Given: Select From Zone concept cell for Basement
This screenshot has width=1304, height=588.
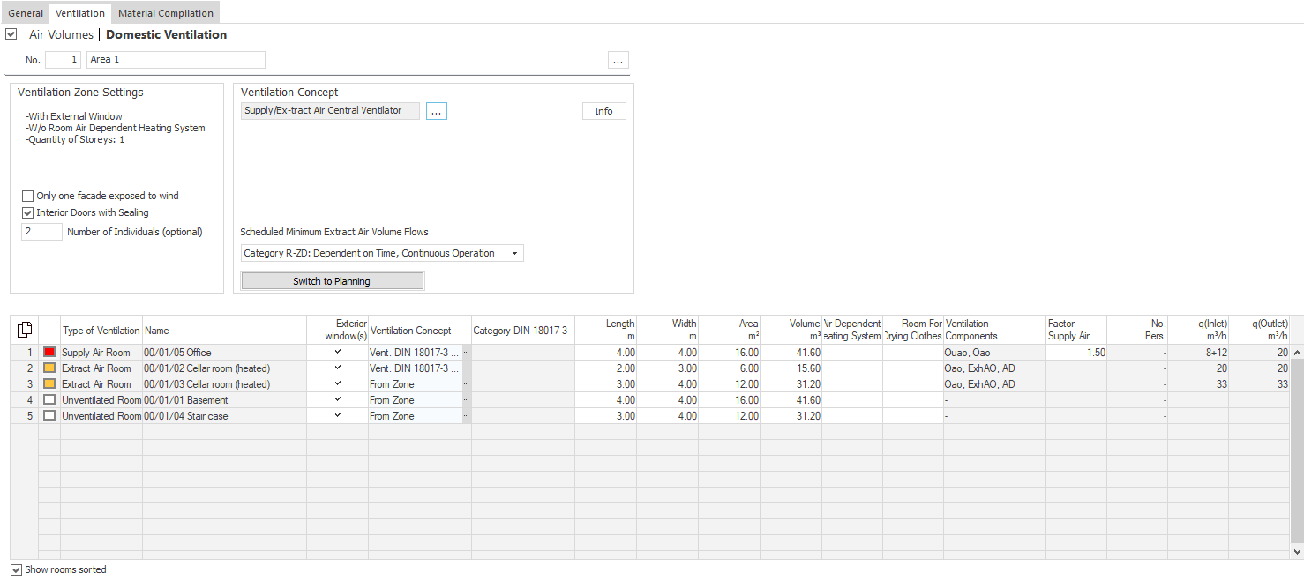Looking at the screenshot, I should (x=415, y=400).
